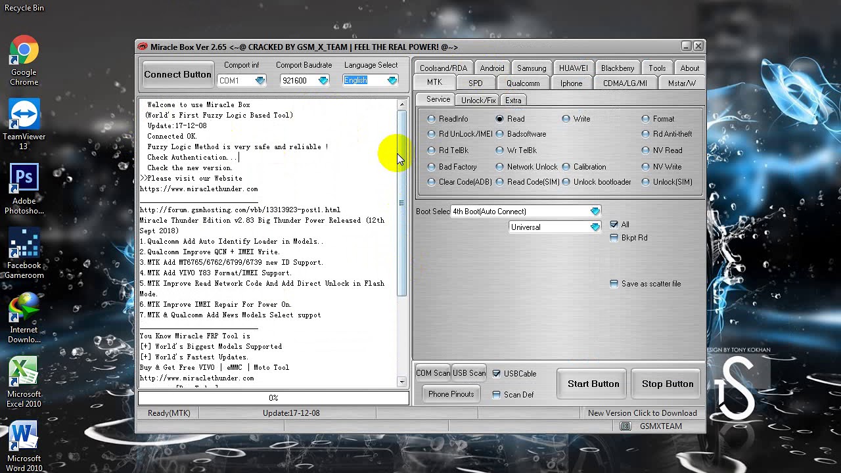Choose Rd UnLock/IMEI option

coord(460,134)
